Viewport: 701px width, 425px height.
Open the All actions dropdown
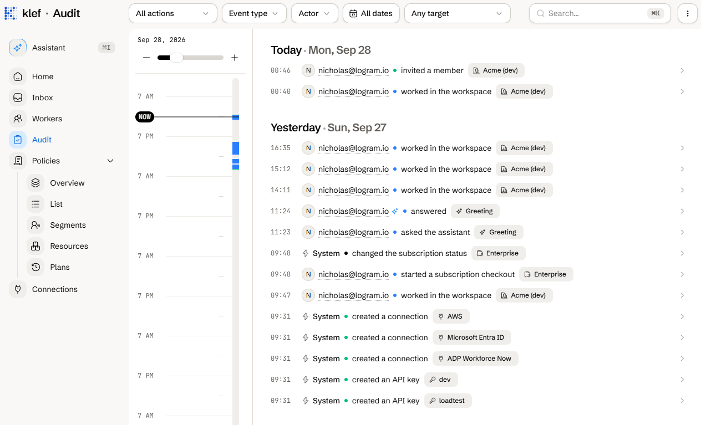[x=172, y=13]
